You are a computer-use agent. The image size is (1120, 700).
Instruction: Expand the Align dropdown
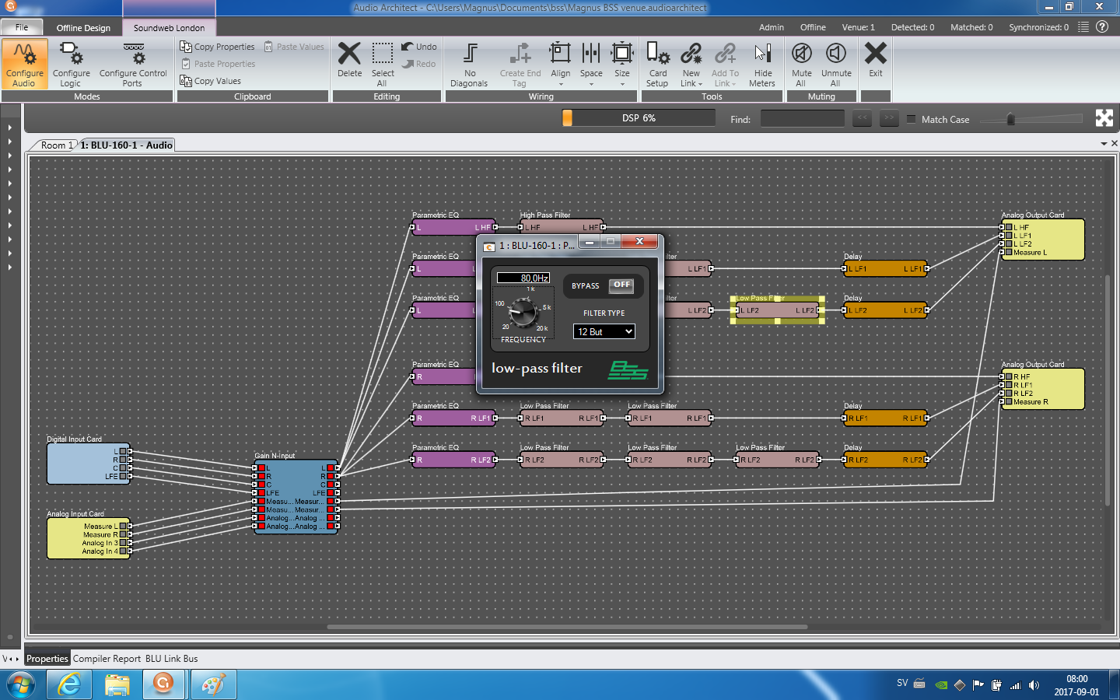click(560, 84)
